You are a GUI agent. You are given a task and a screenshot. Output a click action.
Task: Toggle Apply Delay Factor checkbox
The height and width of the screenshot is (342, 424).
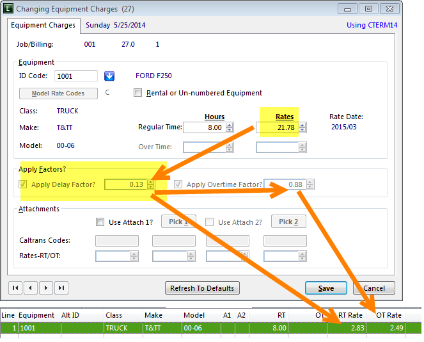point(23,184)
